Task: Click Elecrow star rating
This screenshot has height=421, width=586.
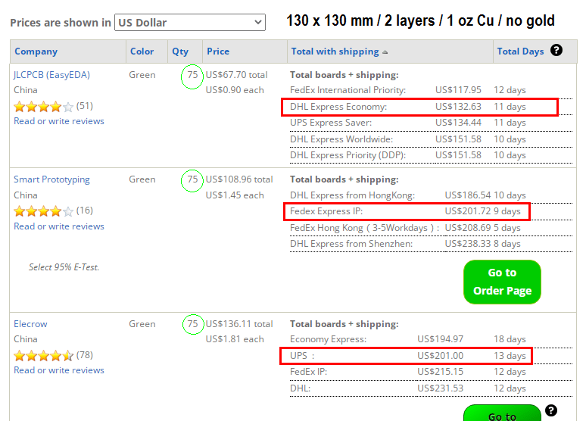Action: pos(43,356)
